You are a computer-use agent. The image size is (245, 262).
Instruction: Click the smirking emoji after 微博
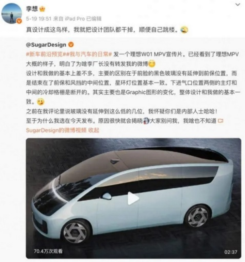coord(152,64)
